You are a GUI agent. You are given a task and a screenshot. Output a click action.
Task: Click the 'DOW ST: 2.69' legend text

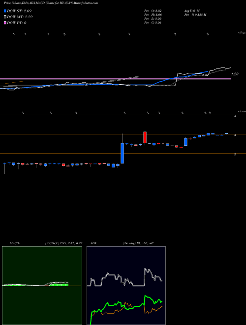coord(19,11)
